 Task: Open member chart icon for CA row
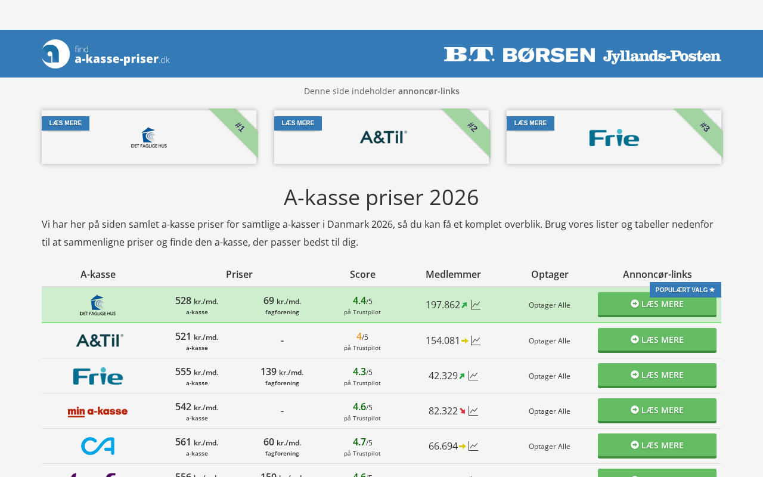click(x=473, y=446)
